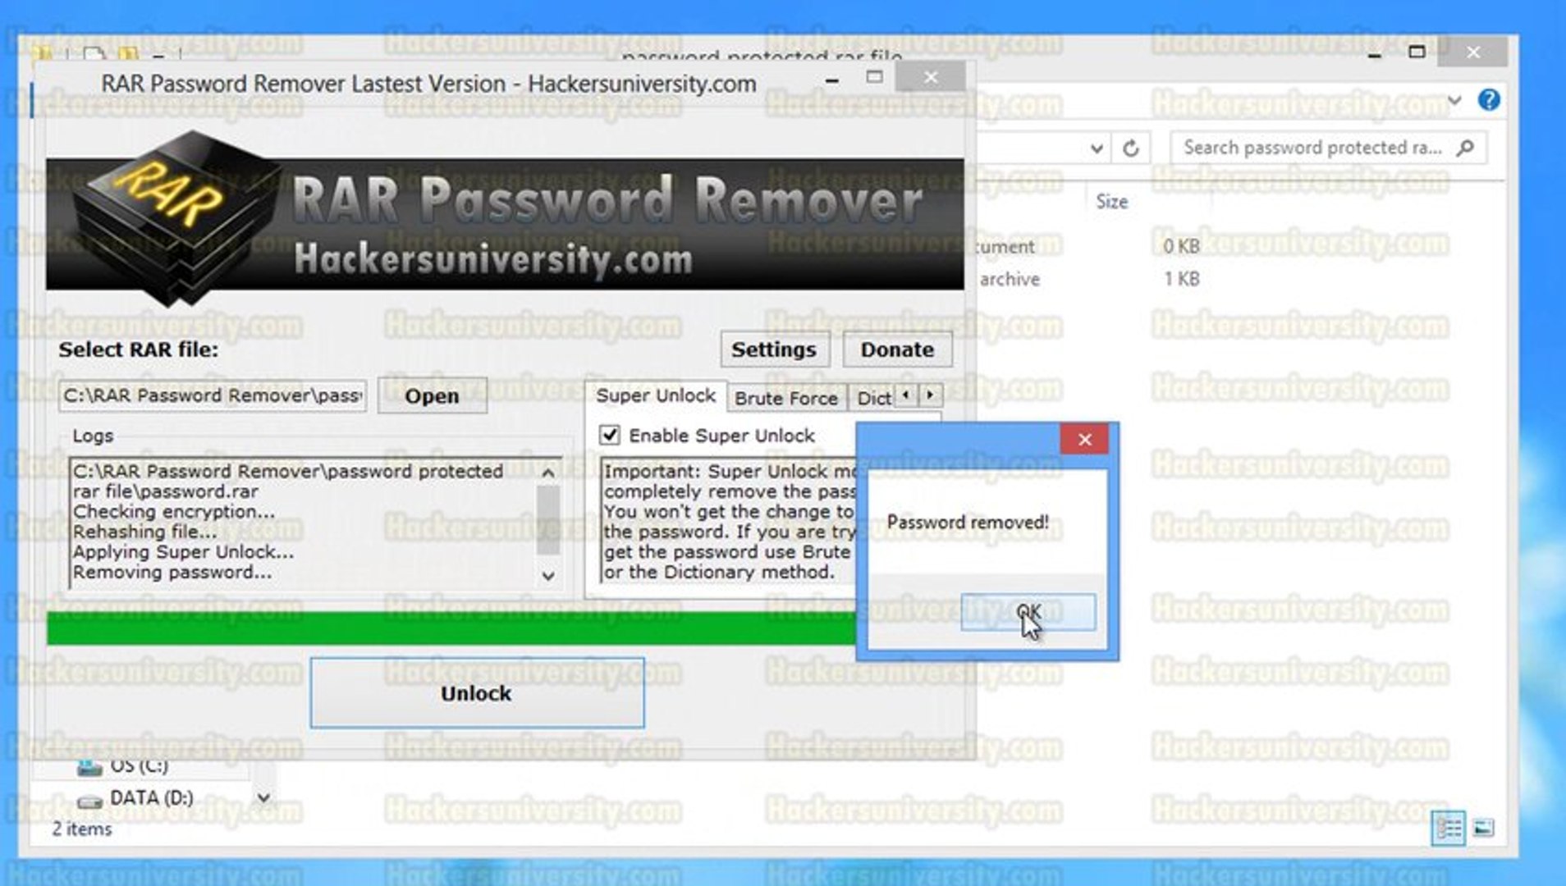Viewport: 1566px width, 886px height.
Task: Switch to the Brute Force tab
Action: point(785,398)
